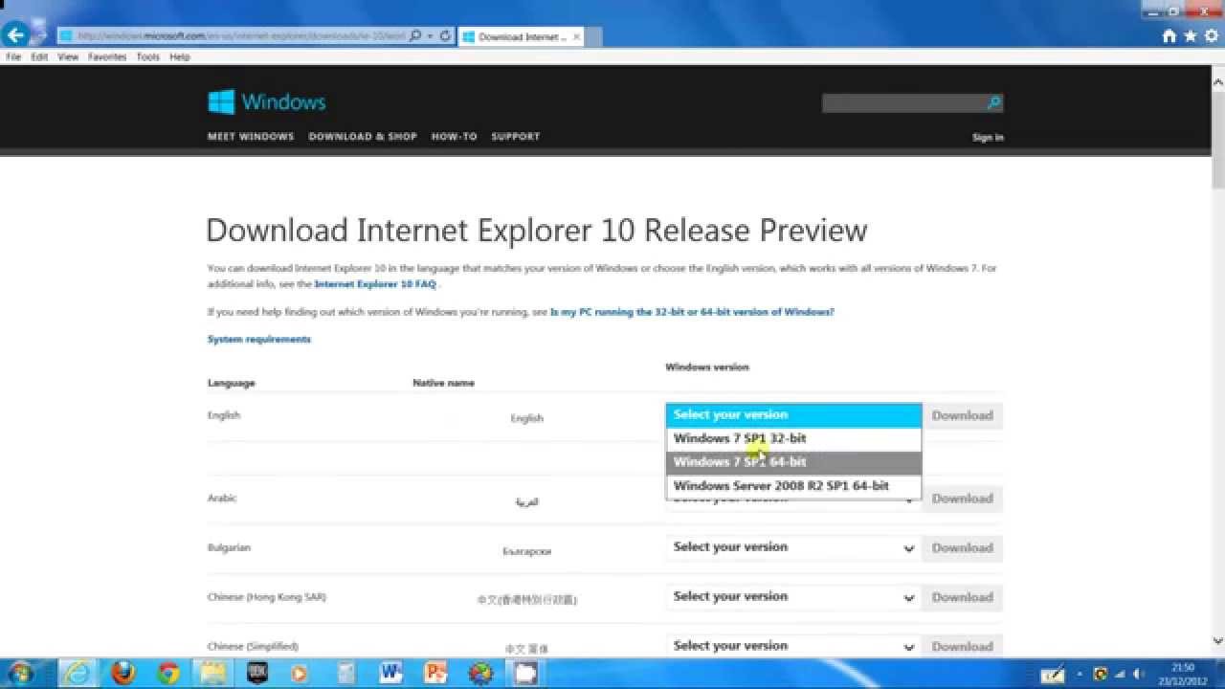The width and height of the screenshot is (1225, 689).
Task: Refresh the page with the reload icon
Action: (445, 36)
